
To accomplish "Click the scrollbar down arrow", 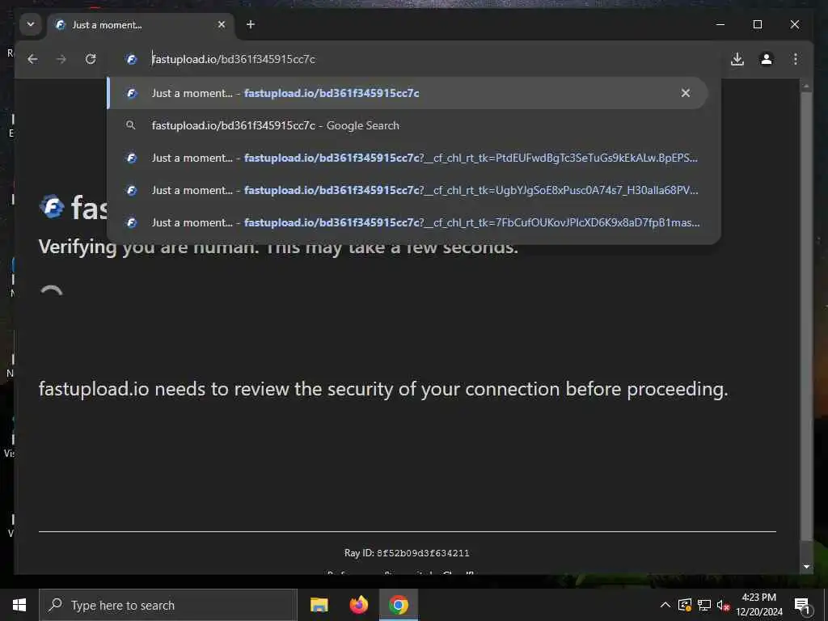I will pyautogui.click(x=806, y=567).
